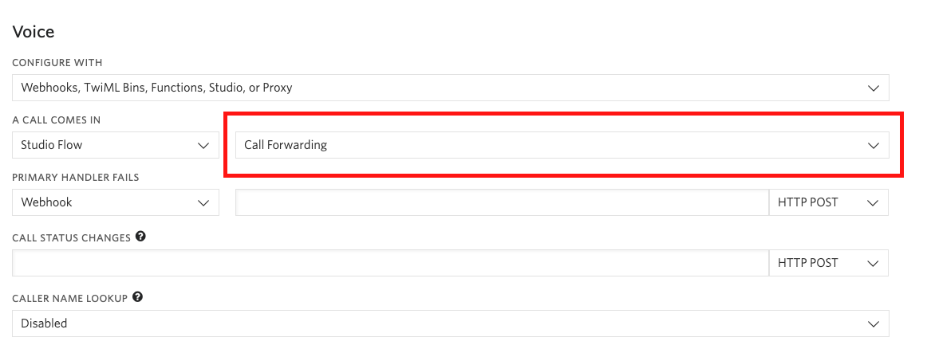This screenshot has height=345, width=931.
Task: Click chevron arrow beside Webhook handler type
Action: (x=203, y=202)
